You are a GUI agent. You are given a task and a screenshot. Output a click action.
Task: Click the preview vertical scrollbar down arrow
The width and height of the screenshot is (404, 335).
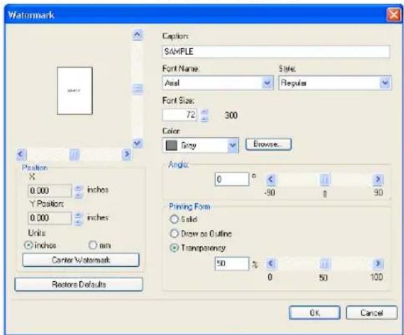click(x=137, y=143)
